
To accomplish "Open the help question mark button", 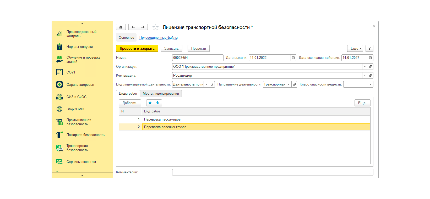I will coord(369,49).
